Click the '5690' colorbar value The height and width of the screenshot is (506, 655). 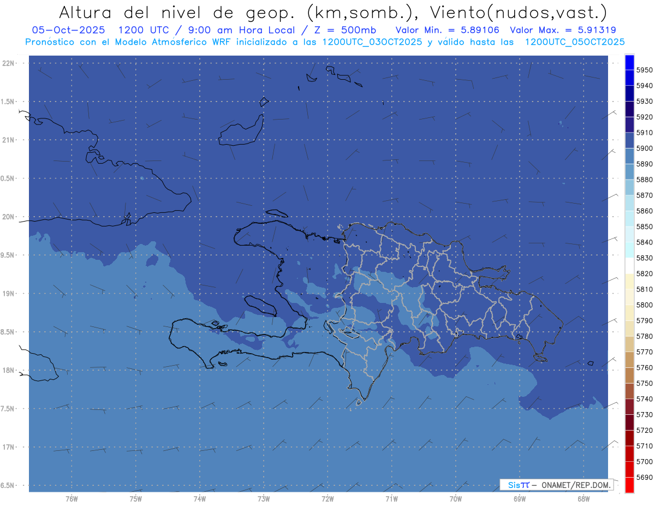coord(645,478)
